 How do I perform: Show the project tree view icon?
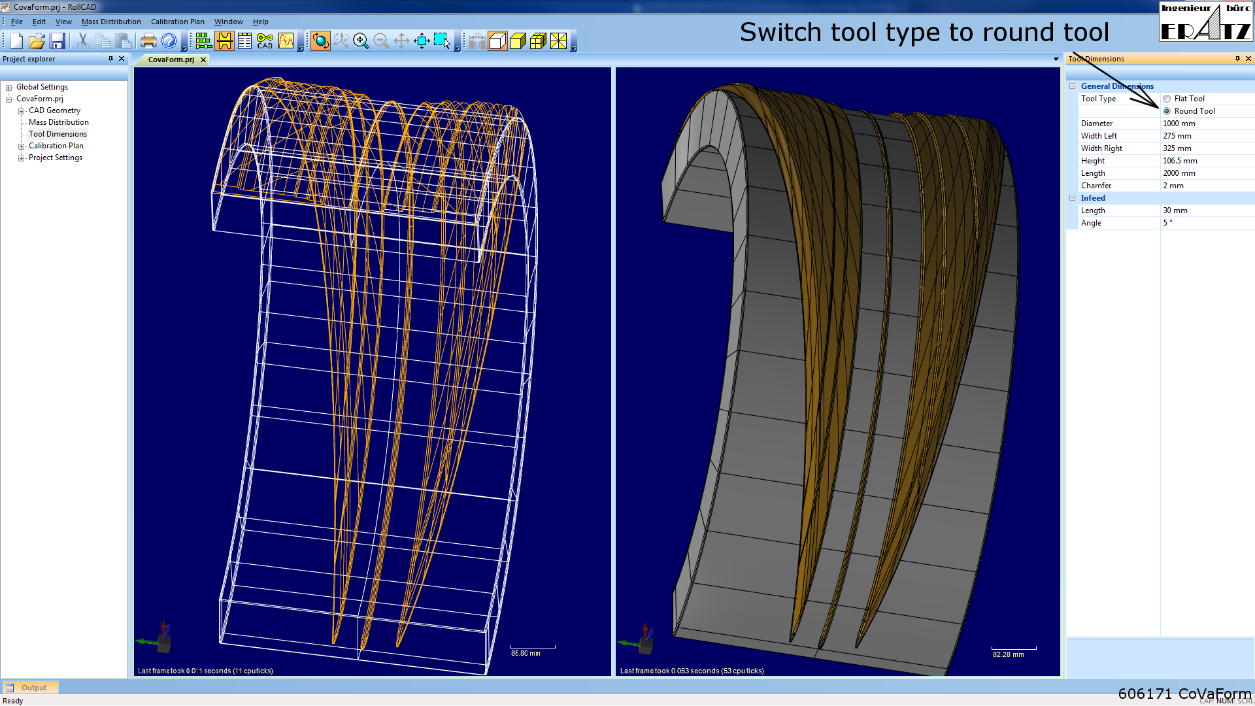pyautogui.click(x=203, y=41)
